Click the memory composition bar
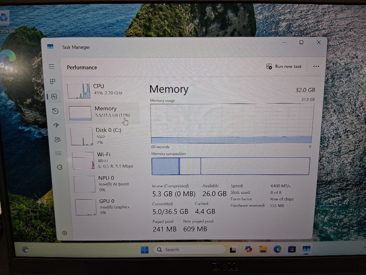 click(x=231, y=166)
